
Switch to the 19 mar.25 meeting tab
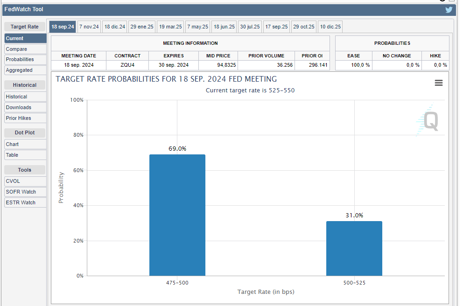coord(170,27)
